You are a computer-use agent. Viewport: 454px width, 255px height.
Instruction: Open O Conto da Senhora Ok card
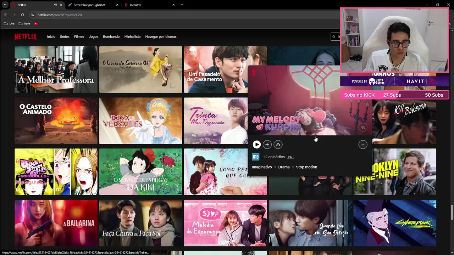(x=140, y=69)
